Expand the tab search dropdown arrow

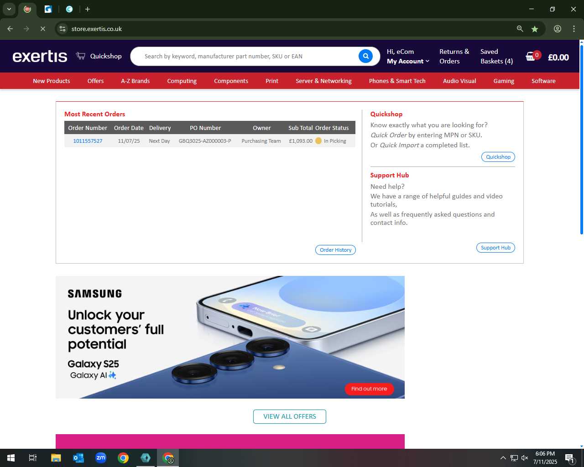pyautogui.click(x=9, y=9)
